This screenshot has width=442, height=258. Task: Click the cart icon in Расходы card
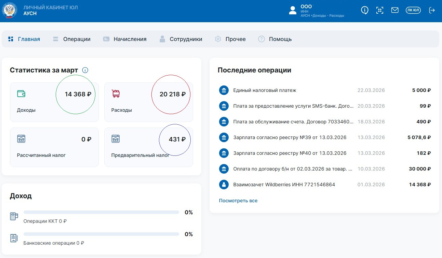116,94
